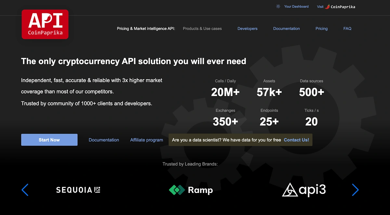The height and width of the screenshot is (215, 390).
Task: Select Pricing in the navigation bar
Action: point(321,29)
